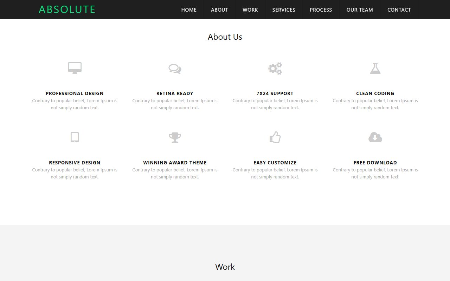This screenshot has height=281, width=450.
Task: Click the green ABSOLUTE logo
Action: (67, 9)
